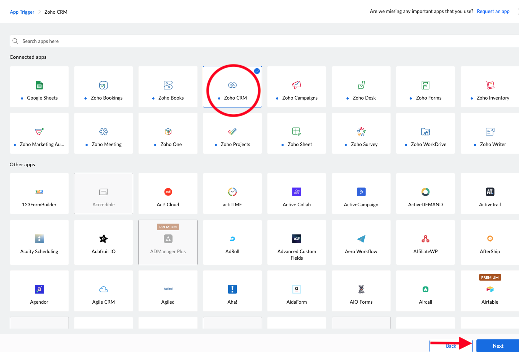Pick the Zoho Campaigns megaphone icon
This screenshot has width=519, height=352.
[x=297, y=85]
